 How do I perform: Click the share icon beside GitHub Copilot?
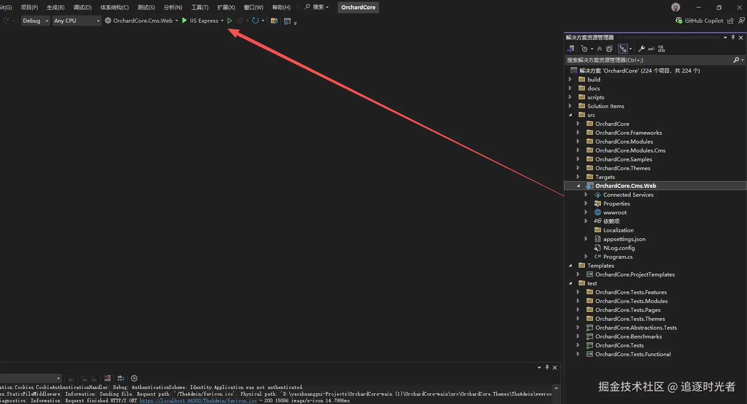click(x=731, y=21)
